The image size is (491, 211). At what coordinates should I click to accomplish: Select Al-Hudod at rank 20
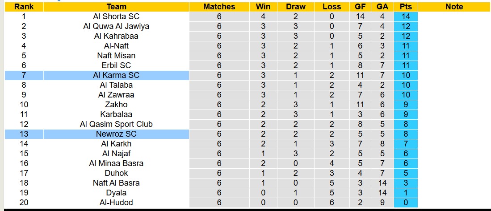point(116,203)
